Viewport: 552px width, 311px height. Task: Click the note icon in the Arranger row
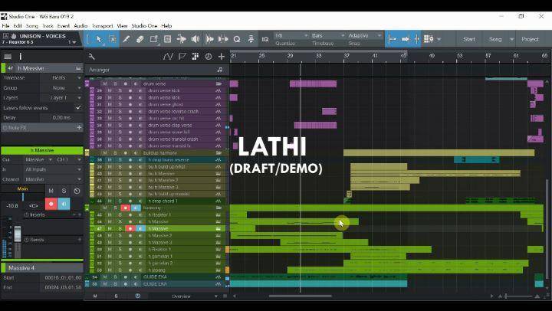pos(220,70)
